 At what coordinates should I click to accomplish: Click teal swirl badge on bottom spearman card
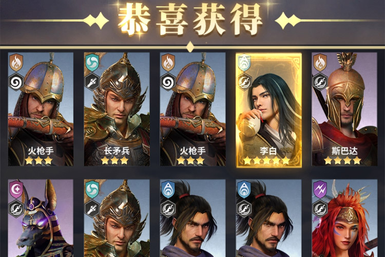pos(92,190)
